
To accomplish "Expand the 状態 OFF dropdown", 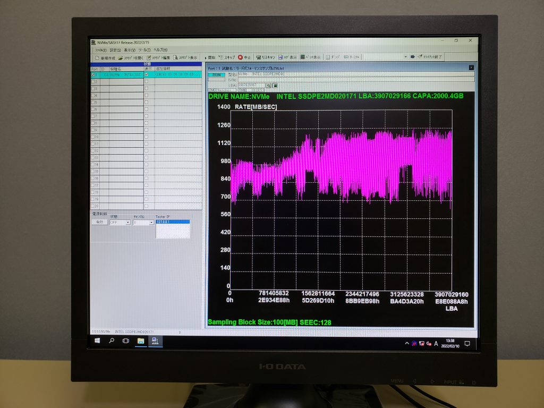I will pos(127,223).
